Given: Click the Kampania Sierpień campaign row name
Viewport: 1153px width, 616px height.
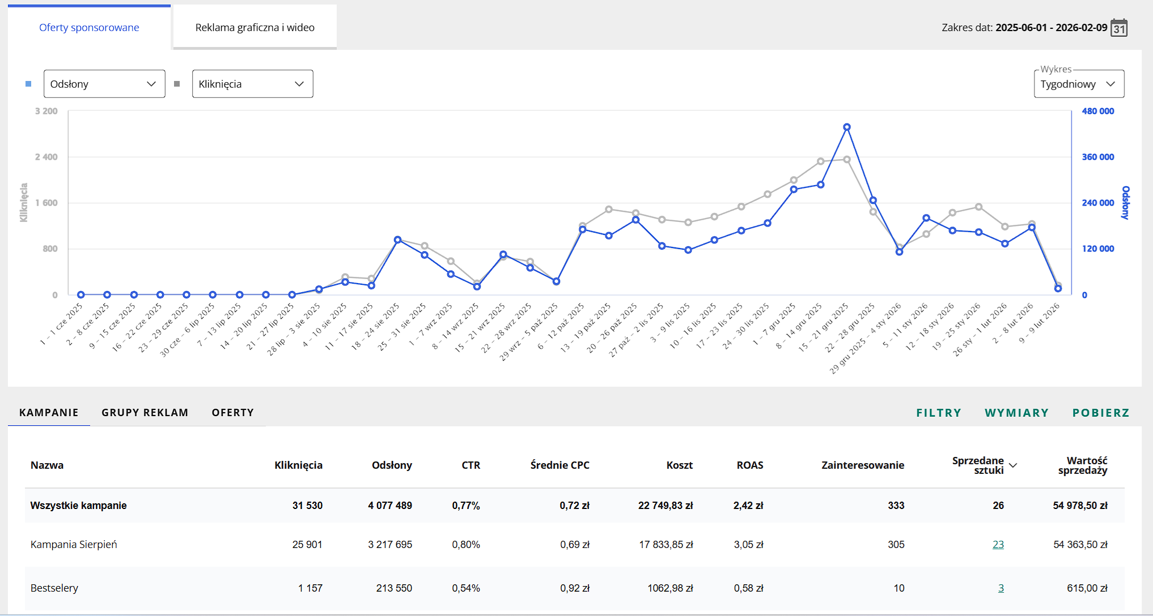Looking at the screenshot, I should tap(74, 545).
